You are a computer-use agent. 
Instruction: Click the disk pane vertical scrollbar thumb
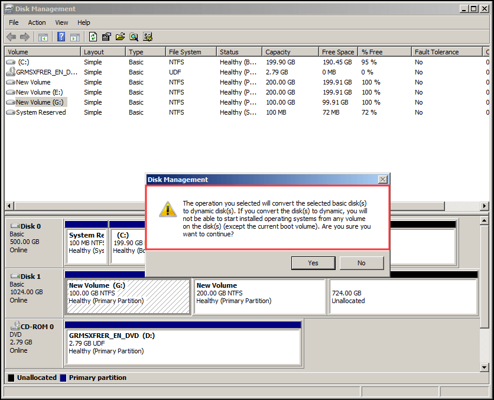[484, 277]
